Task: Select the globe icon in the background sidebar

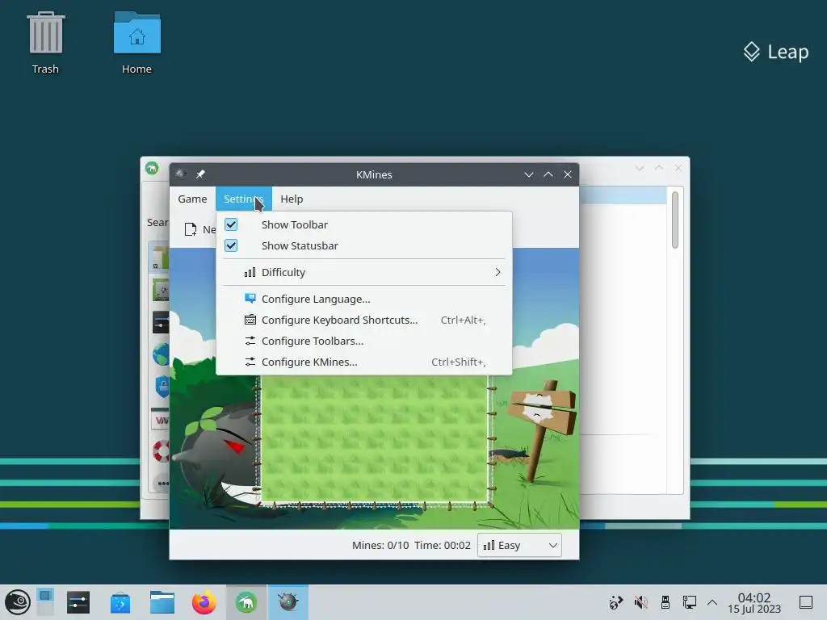Action: coord(161,354)
